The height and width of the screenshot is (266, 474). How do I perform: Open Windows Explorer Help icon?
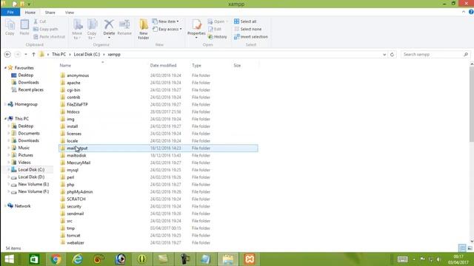[x=471, y=12]
